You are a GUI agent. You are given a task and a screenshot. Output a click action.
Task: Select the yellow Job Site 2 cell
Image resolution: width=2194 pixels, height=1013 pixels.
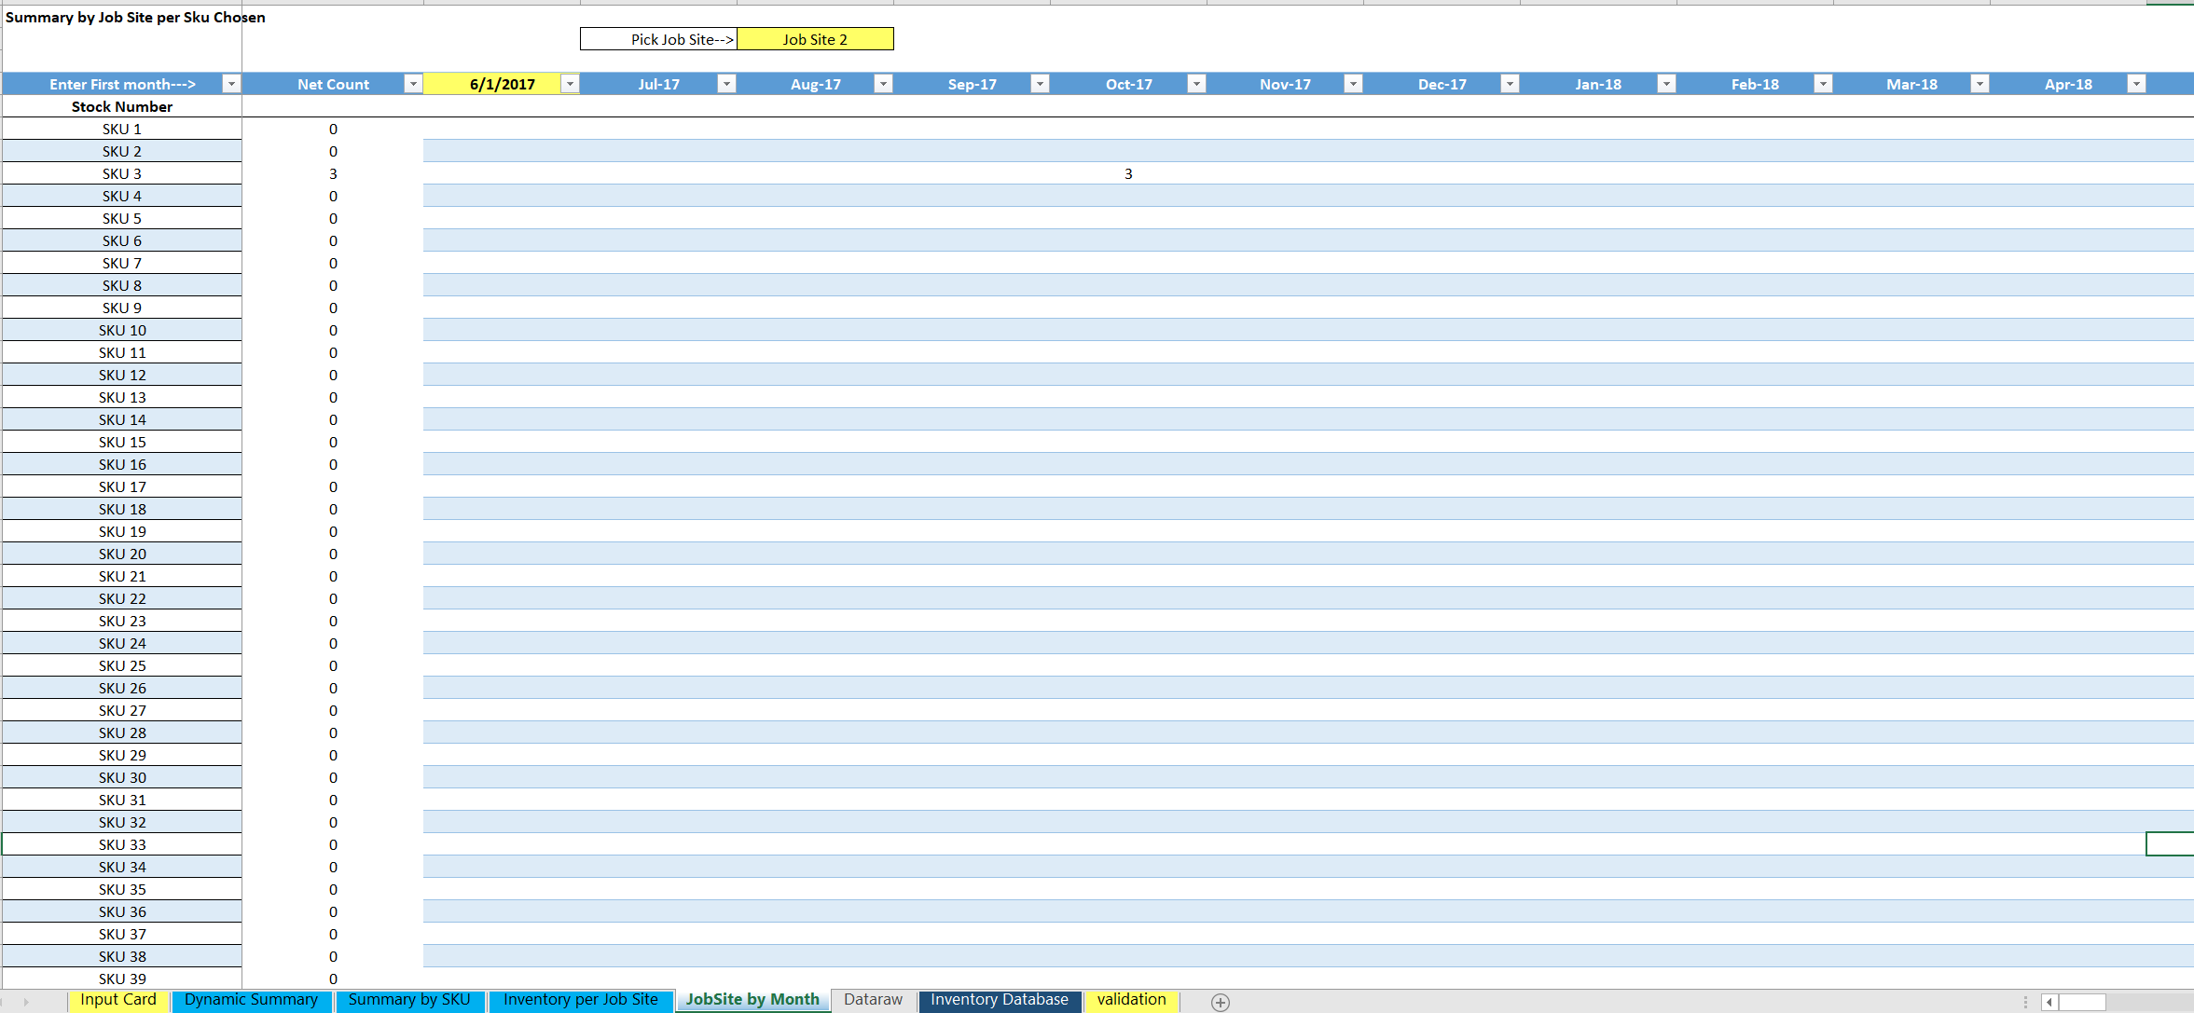click(x=815, y=38)
